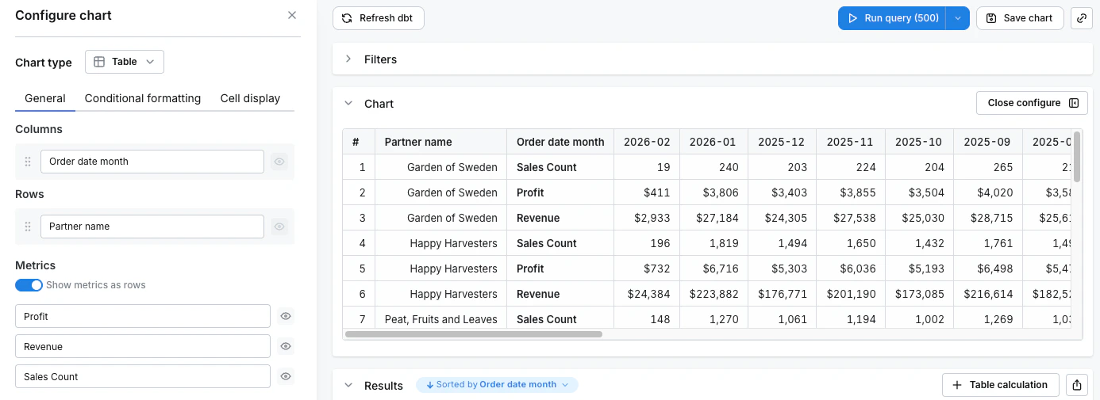Expand the Filters section
1100x400 pixels.
point(348,59)
